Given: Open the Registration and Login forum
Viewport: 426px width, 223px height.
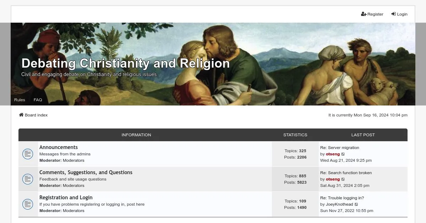Looking at the screenshot, I should coord(66,198).
